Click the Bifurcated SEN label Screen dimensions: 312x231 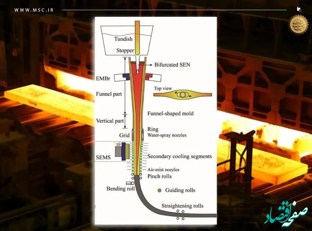click(x=172, y=65)
